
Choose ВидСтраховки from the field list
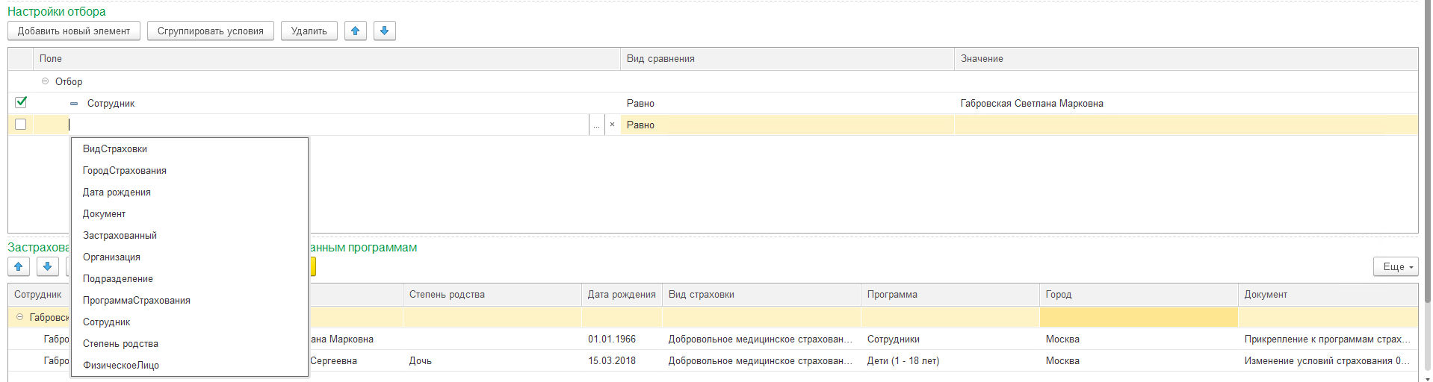115,149
